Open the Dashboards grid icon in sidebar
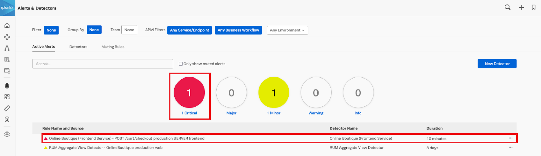This screenshot has width=541, height=156. [7, 97]
